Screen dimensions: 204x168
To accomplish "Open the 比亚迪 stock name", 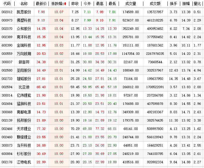I will pyautogui.click(x=24, y=87).
